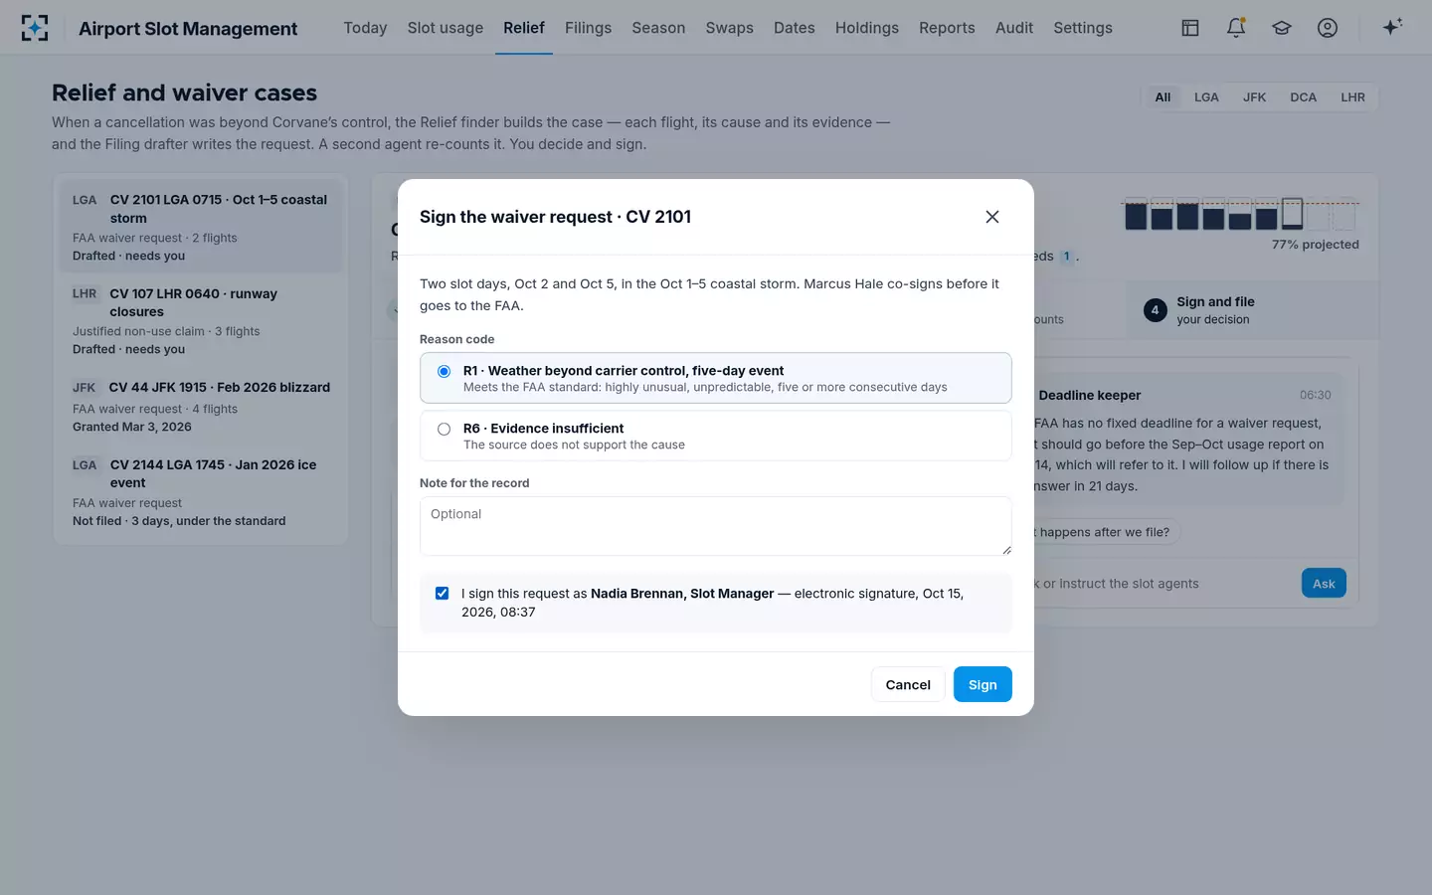Click the Airport Slot Management logo icon
This screenshot has height=895, width=1432.
coord(35,28)
